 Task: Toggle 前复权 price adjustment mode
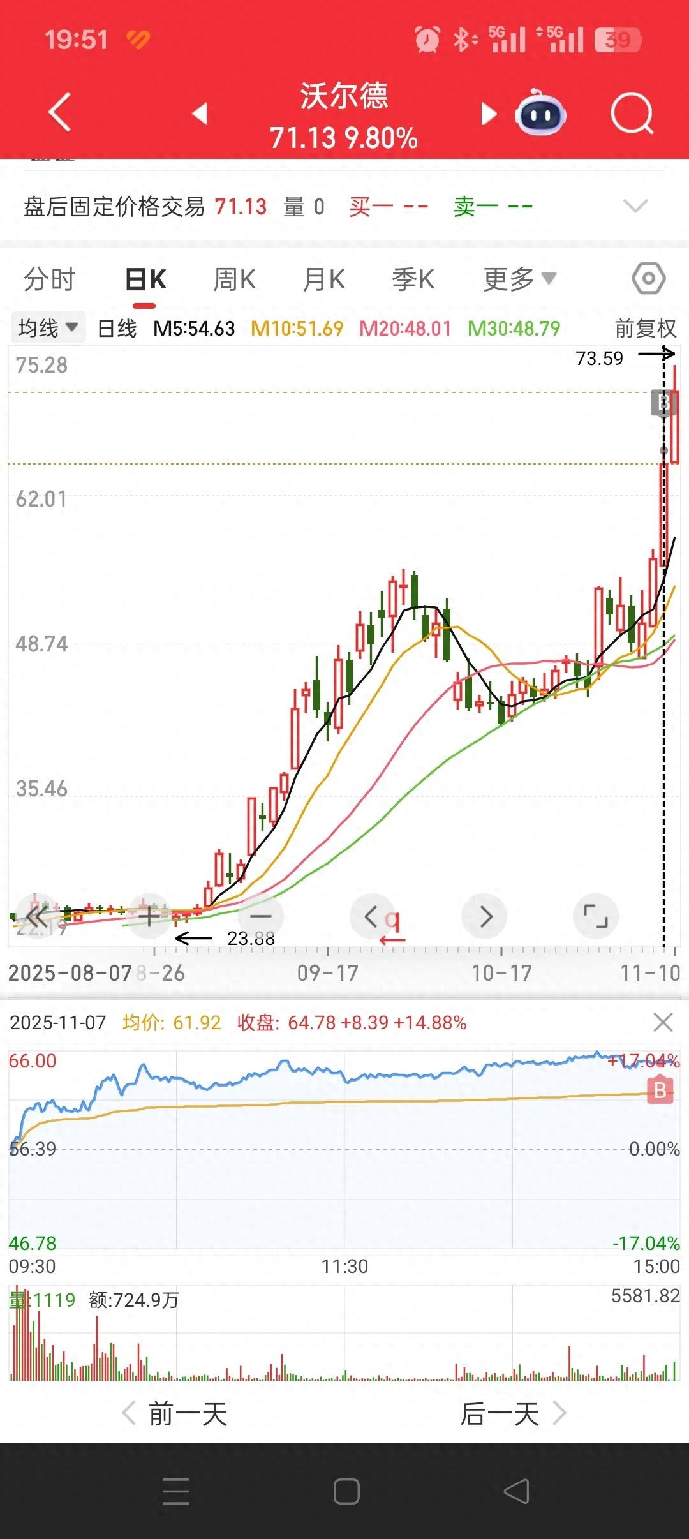pos(644,329)
